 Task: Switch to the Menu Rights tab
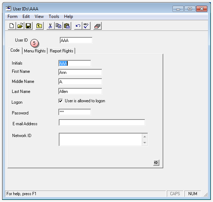[x=35, y=51]
